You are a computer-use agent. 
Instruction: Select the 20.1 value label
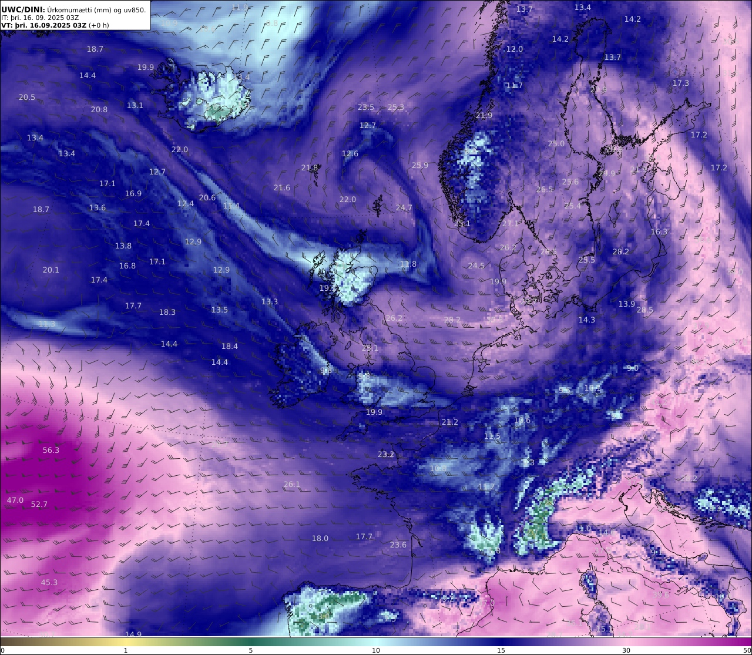(51, 270)
